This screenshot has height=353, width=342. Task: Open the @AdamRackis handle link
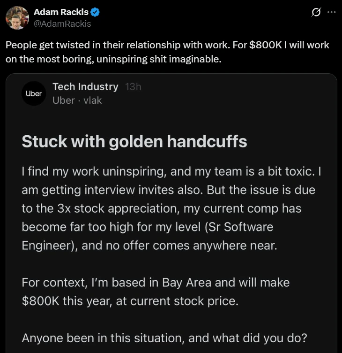coord(62,23)
